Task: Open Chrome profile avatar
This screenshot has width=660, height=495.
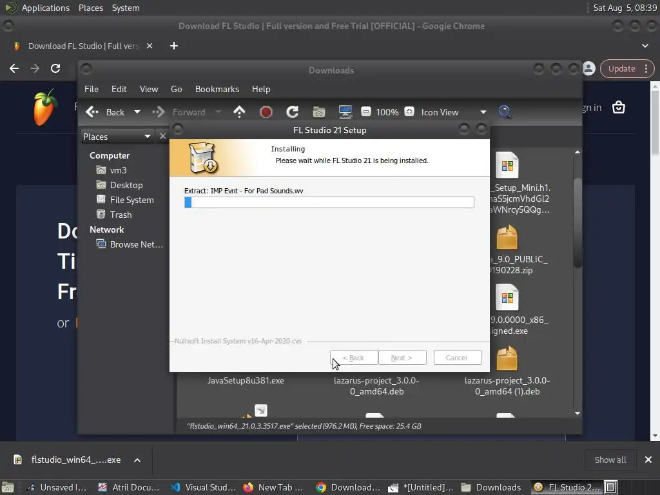Action: (589, 68)
